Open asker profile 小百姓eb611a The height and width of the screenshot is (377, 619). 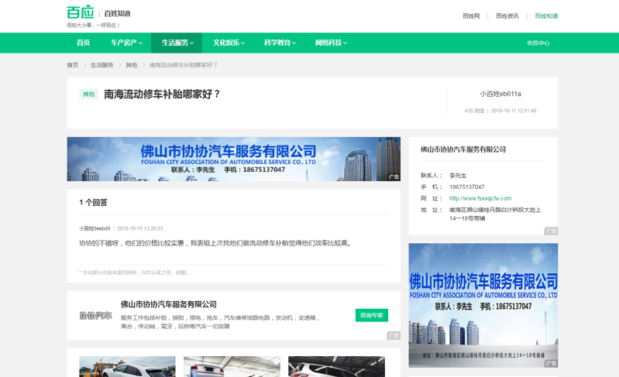(x=500, y=94)
